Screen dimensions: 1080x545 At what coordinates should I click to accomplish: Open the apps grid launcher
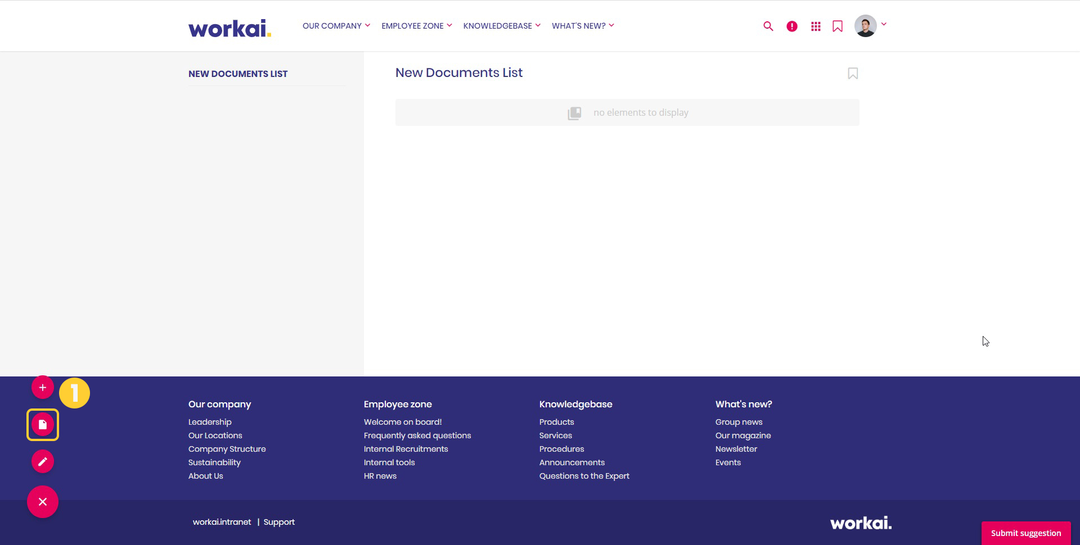coord(816,26)
